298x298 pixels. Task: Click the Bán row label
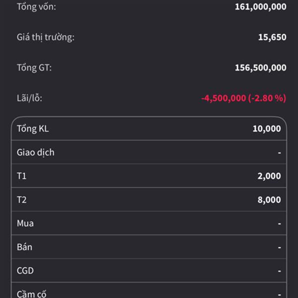click(24, 247)
